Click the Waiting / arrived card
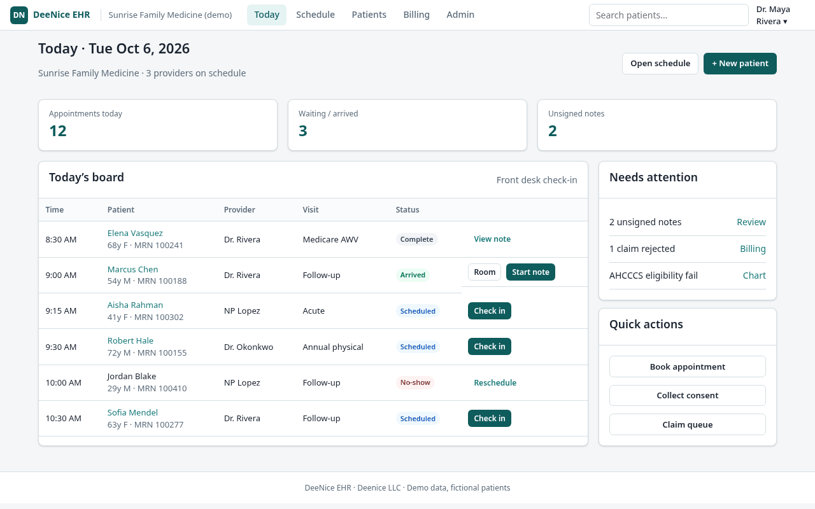 [x=407, y=125]
